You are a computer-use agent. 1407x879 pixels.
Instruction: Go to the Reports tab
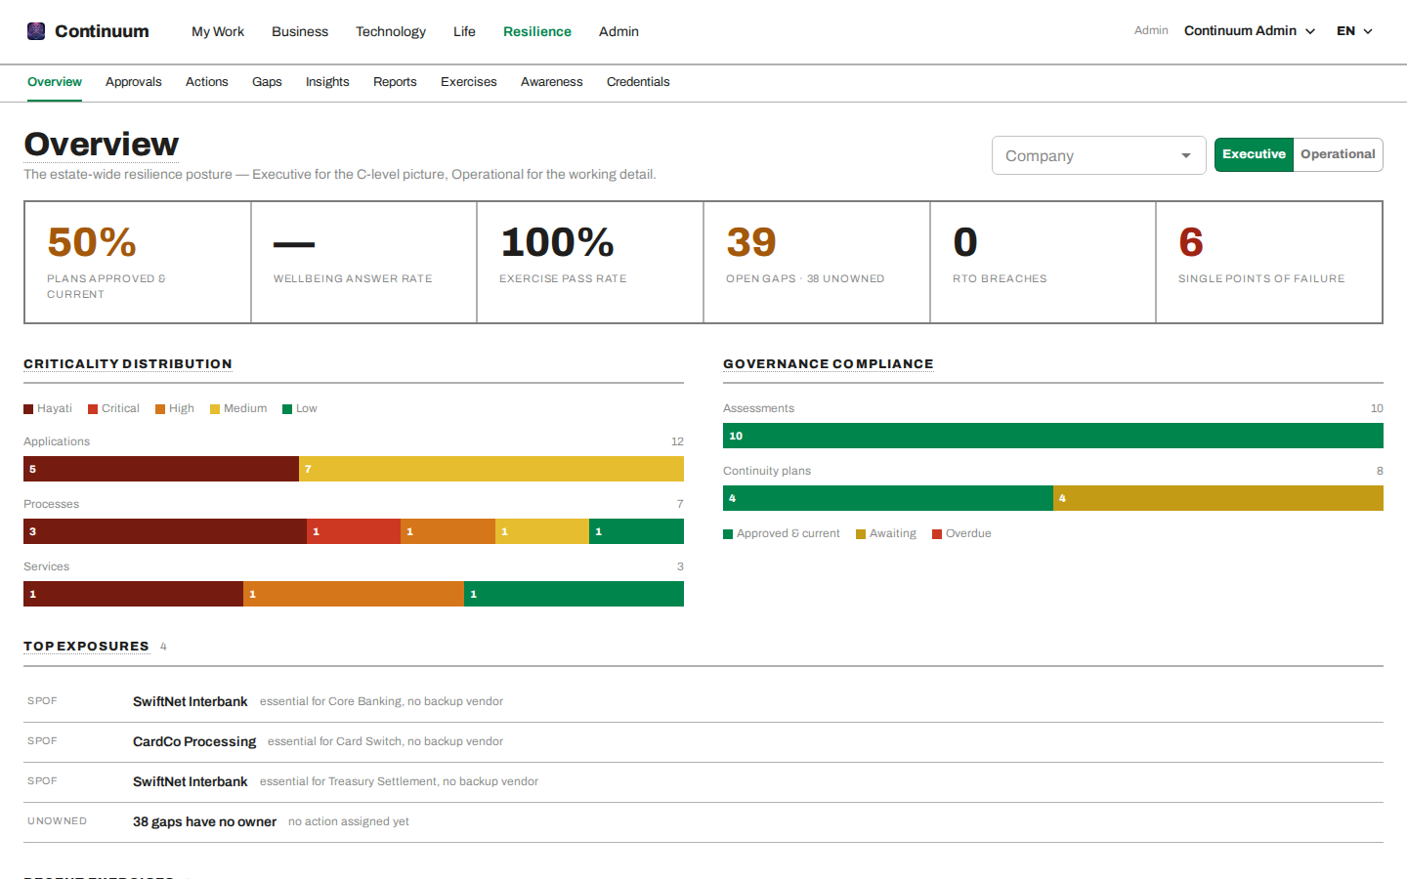click(x=395, y=82)
